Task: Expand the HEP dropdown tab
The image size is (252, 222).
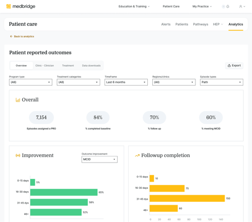Action: pyautogui.click(x=218, y=24)
